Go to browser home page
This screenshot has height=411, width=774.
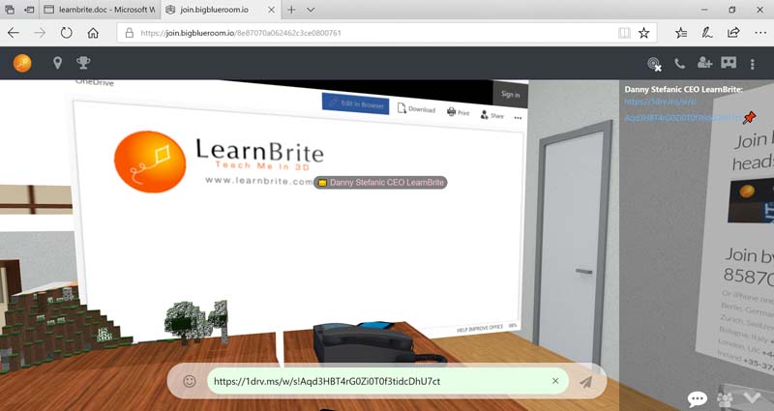(x=93, y=33)
